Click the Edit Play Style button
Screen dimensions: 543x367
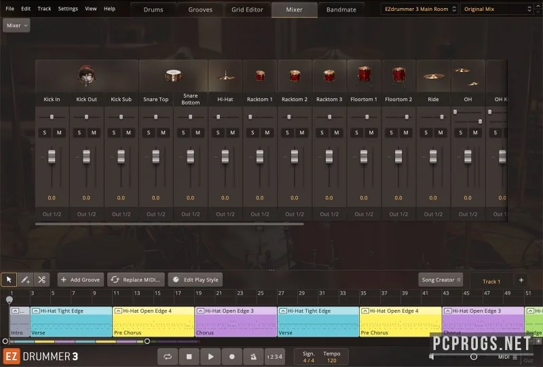(195, 279)
